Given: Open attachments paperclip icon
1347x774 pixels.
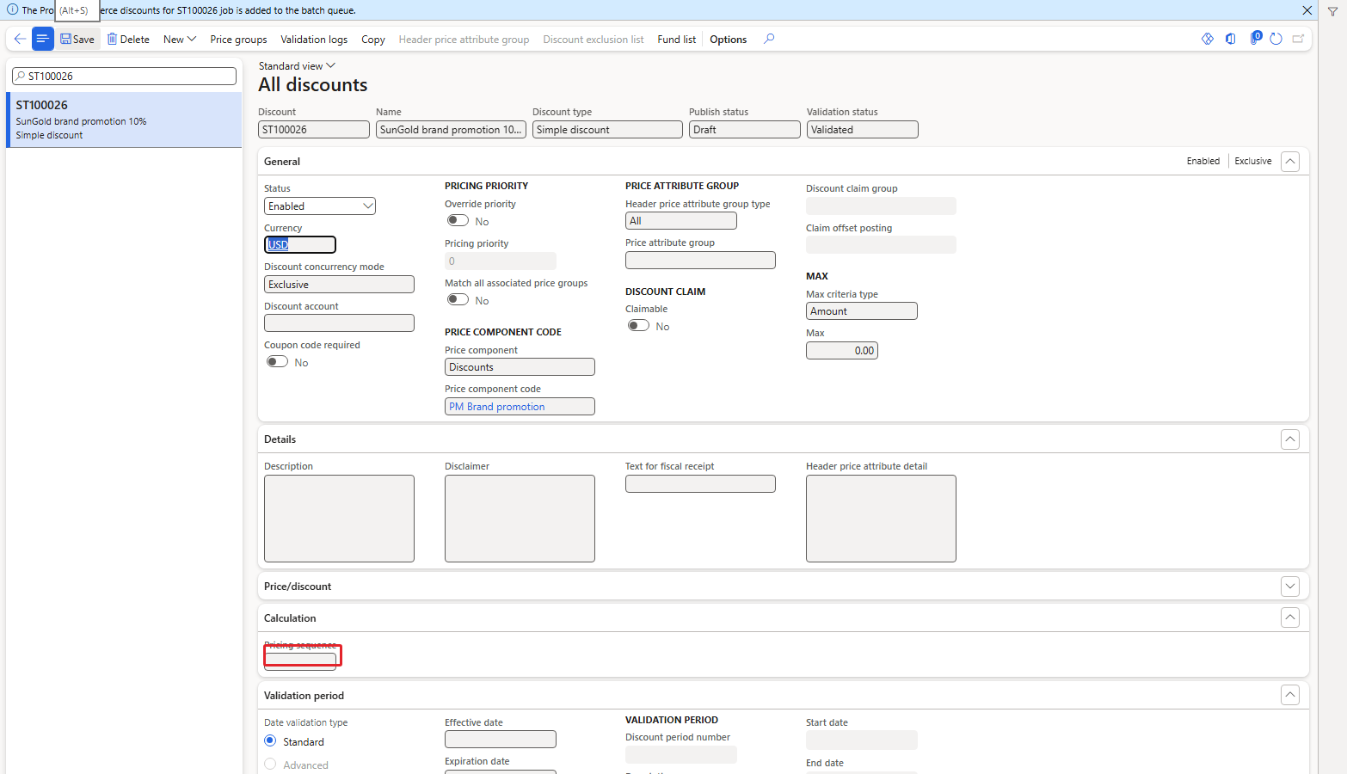Looking at the screenshot, I should pos(1255,39).
